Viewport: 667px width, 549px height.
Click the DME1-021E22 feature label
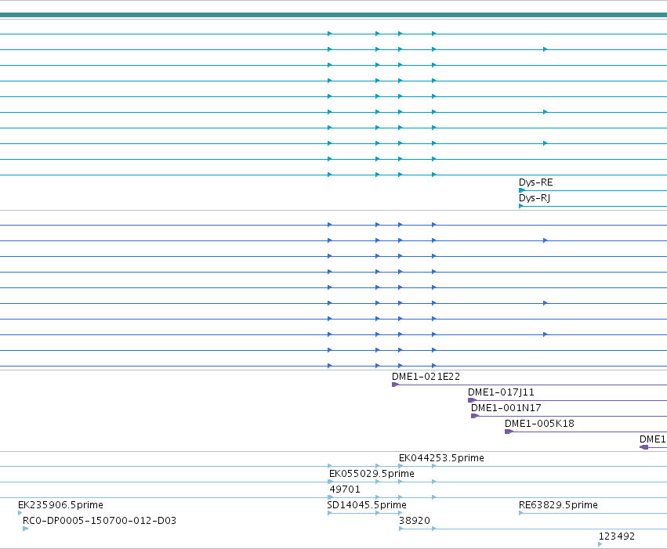(x=426, y=377)
